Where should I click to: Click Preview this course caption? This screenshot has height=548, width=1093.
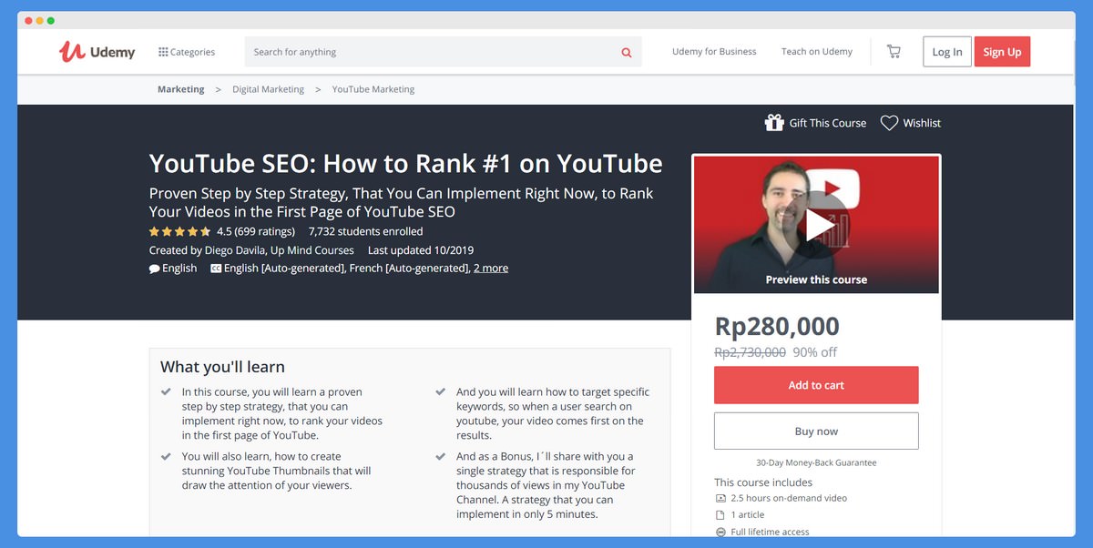click(x=816, y=279)
